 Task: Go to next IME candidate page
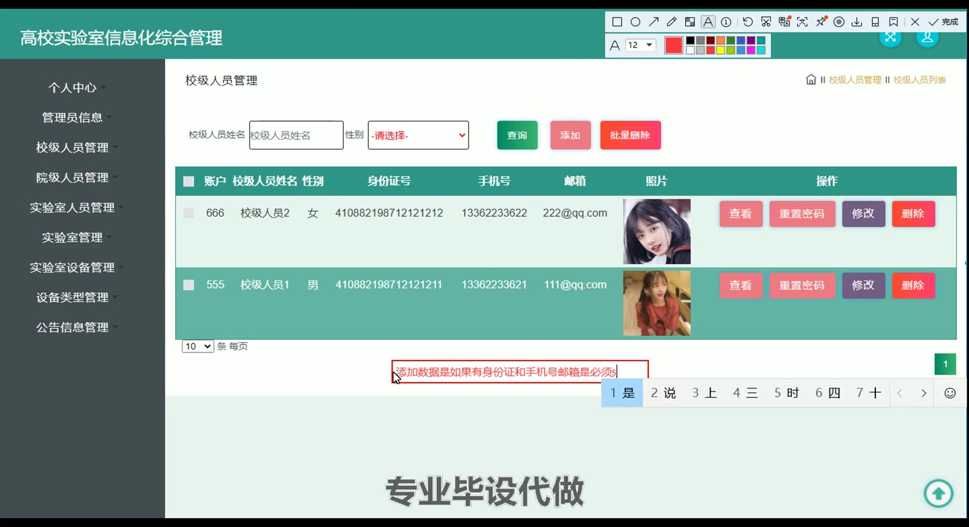coord(924,393)
